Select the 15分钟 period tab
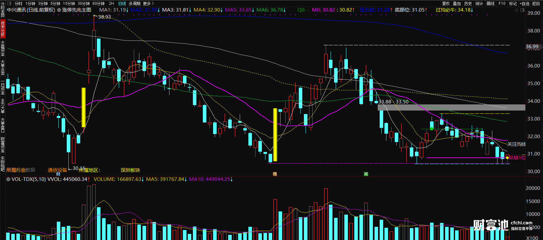This screenshot has height=240, width=543. (69, 4)
